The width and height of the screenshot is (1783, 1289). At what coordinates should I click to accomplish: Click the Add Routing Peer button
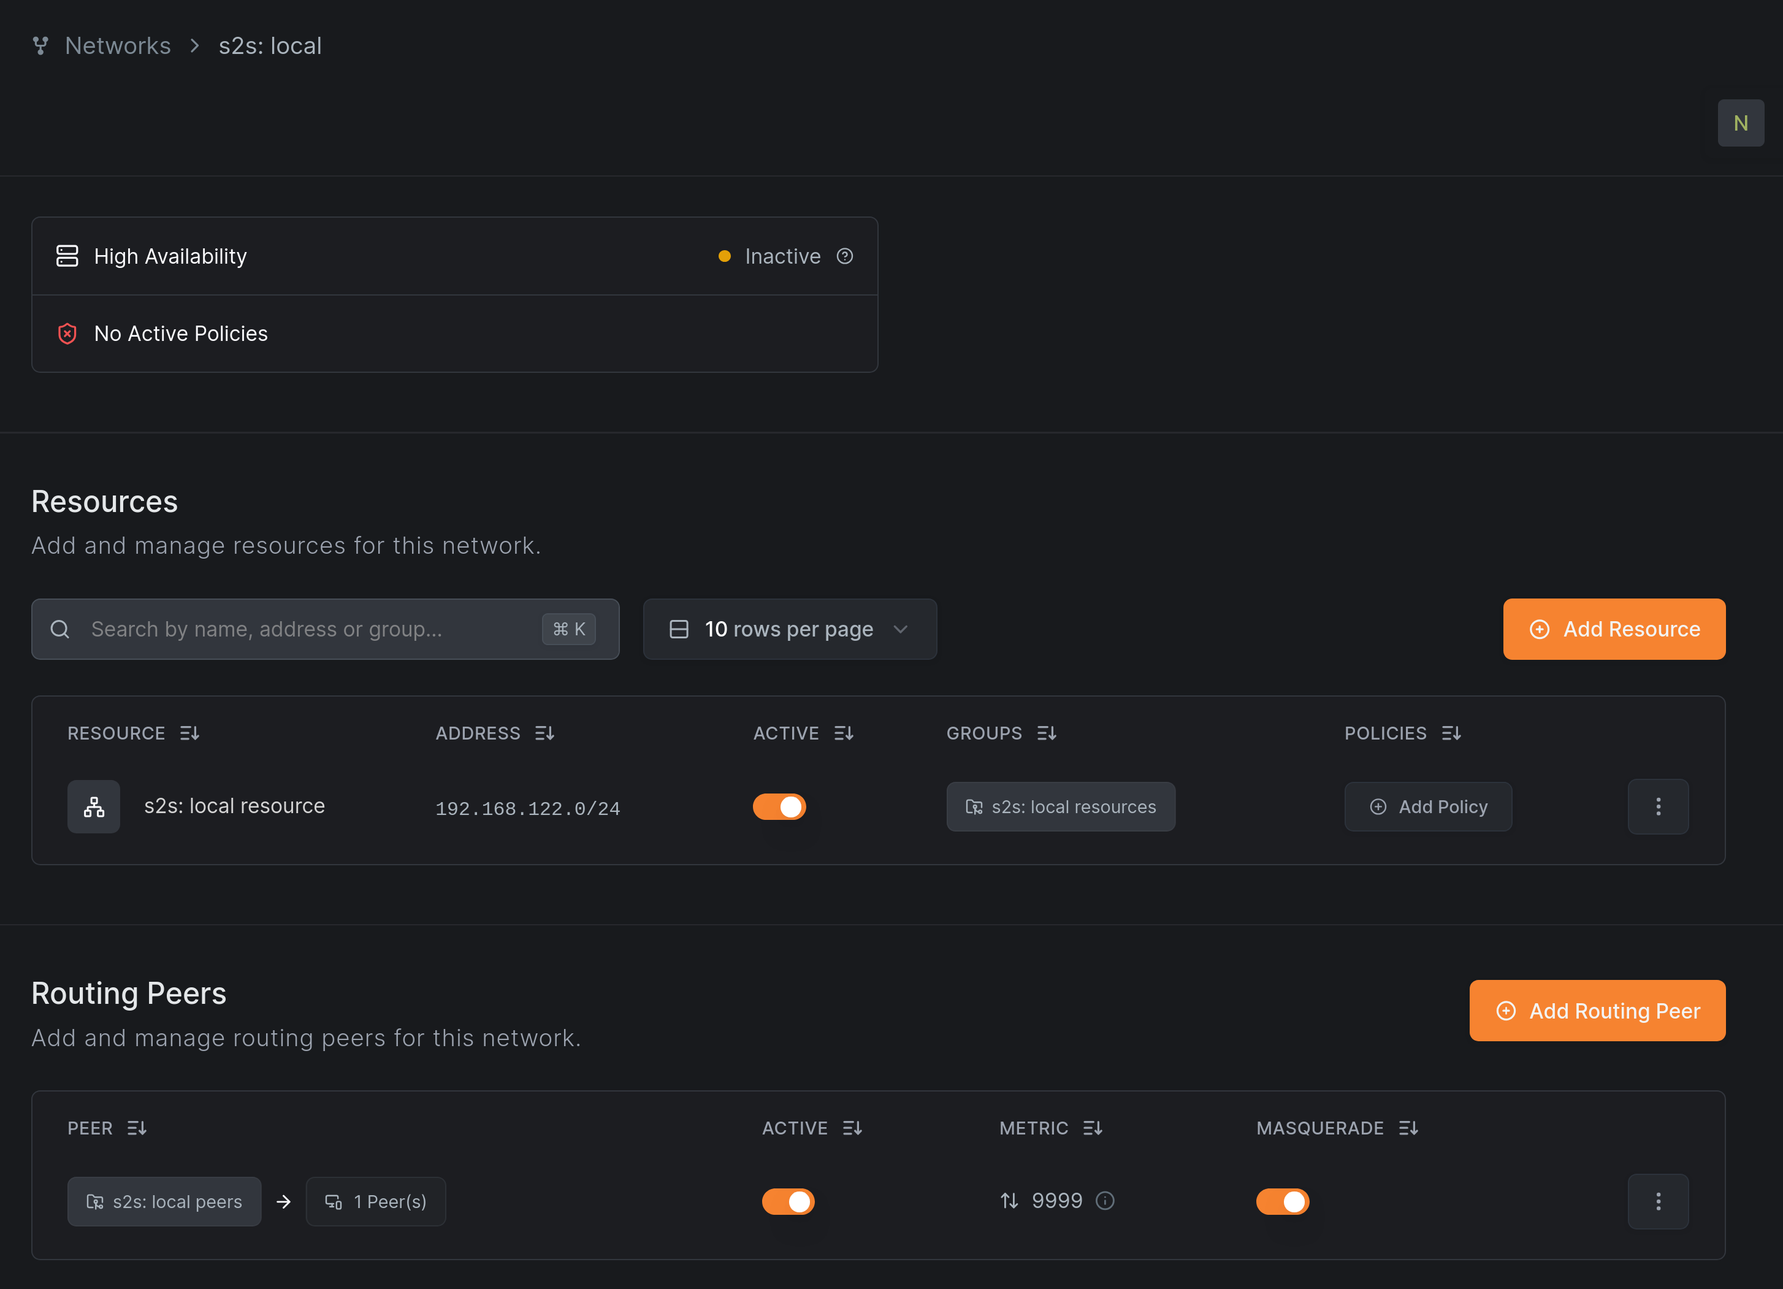[x=1597, y=1011]
